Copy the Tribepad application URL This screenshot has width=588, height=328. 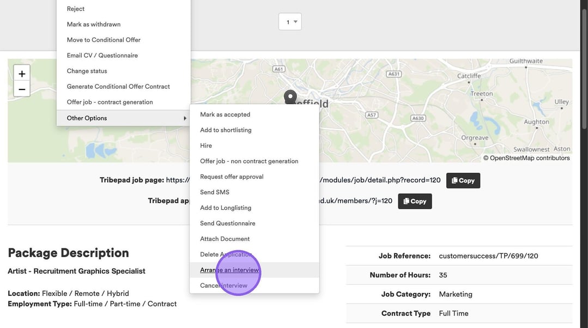pyautogui.click(x=415, y=201)
